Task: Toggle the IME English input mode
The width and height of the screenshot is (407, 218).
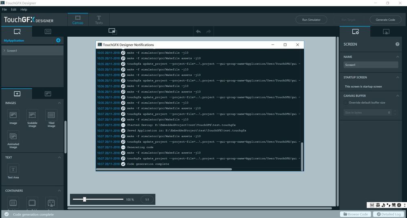Action: pyautogui.click(x=378, y=205)
